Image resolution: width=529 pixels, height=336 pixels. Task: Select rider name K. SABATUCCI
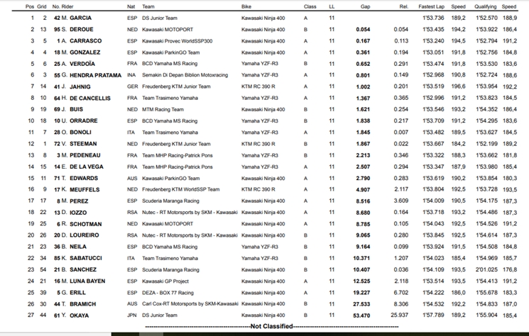coord(82,258)
